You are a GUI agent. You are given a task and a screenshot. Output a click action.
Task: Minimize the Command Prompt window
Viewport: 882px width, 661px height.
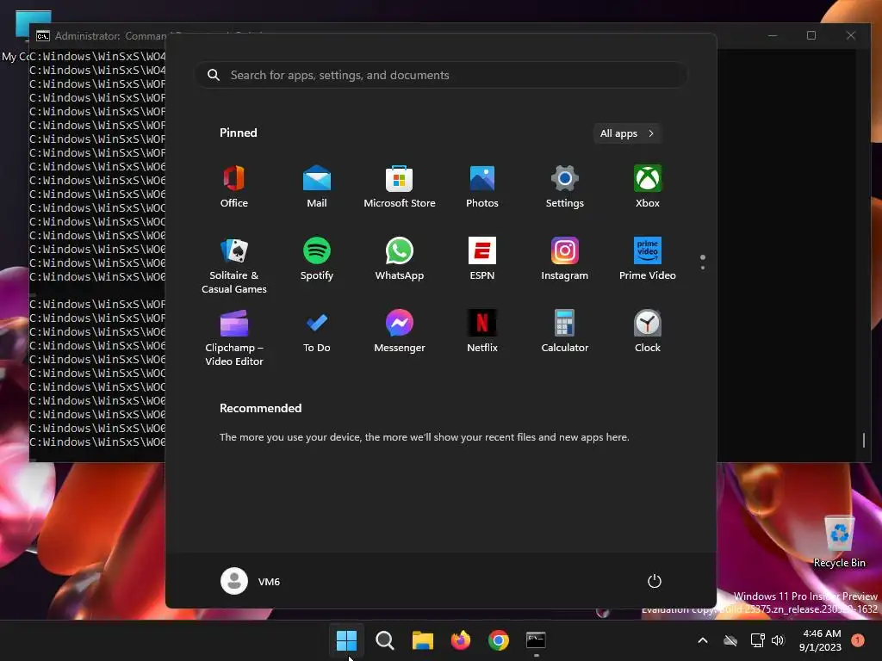(773, 35)
